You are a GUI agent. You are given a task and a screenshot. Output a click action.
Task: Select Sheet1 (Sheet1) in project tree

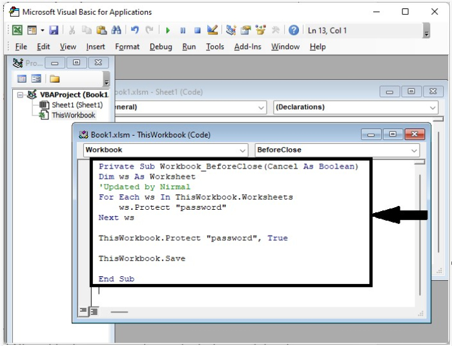77,105
